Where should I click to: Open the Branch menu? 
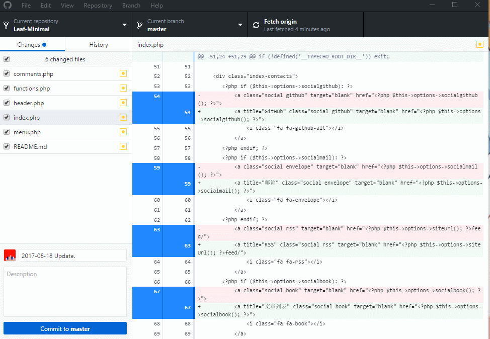[131, 6]
